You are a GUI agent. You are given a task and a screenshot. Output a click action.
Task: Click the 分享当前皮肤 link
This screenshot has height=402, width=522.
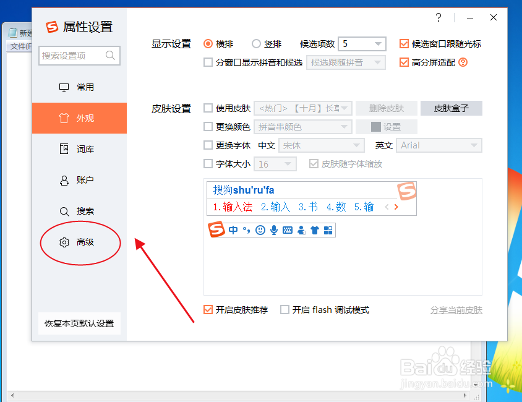[x=456, y=310]
